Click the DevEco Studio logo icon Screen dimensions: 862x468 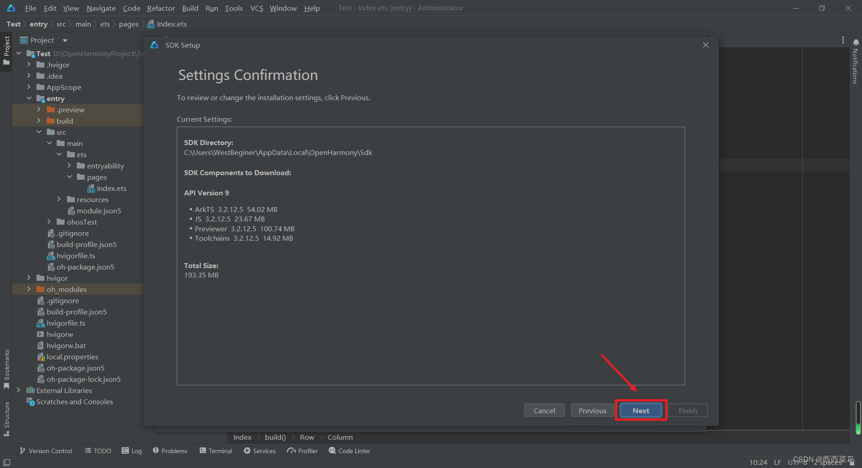tap(11, 8)
